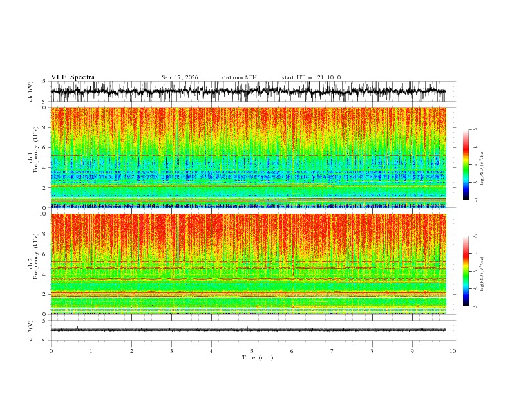This screenshot has width=510, height=394.
Task: Click the Time (min) axis label
Action: click(258, 357)
